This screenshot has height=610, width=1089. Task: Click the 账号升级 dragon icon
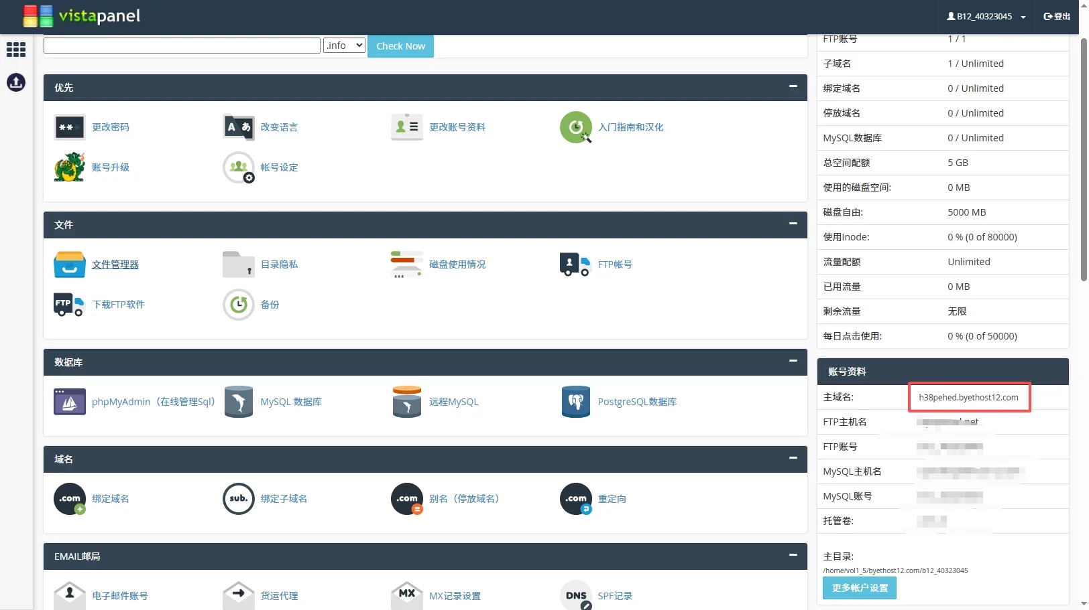click(69, 167)
